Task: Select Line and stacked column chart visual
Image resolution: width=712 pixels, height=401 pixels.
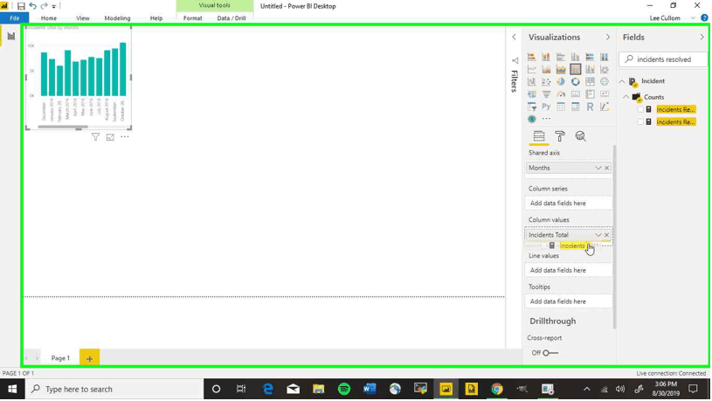Action: pyautogui.click(x=576, y=70)
